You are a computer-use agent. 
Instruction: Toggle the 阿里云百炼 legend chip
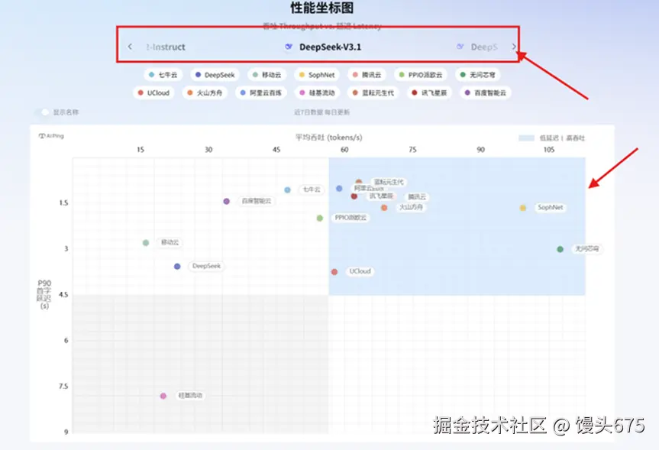(260, 93)
